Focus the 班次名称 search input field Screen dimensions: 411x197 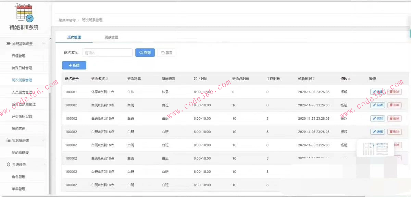(x=107, y=53)
